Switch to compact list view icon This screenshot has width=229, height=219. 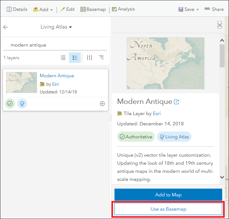point(63,58)
